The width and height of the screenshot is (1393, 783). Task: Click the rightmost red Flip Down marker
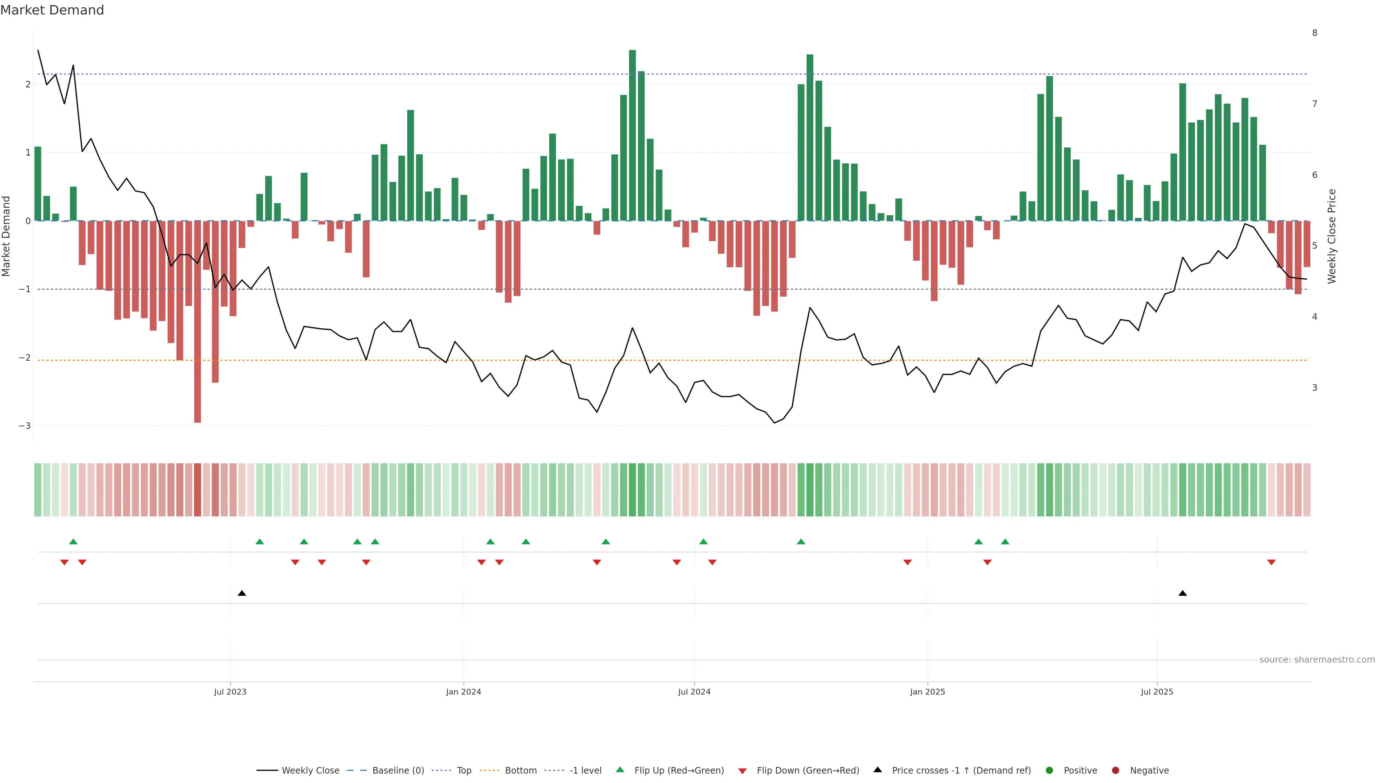pyautogui.click(x=1271, y=563)
